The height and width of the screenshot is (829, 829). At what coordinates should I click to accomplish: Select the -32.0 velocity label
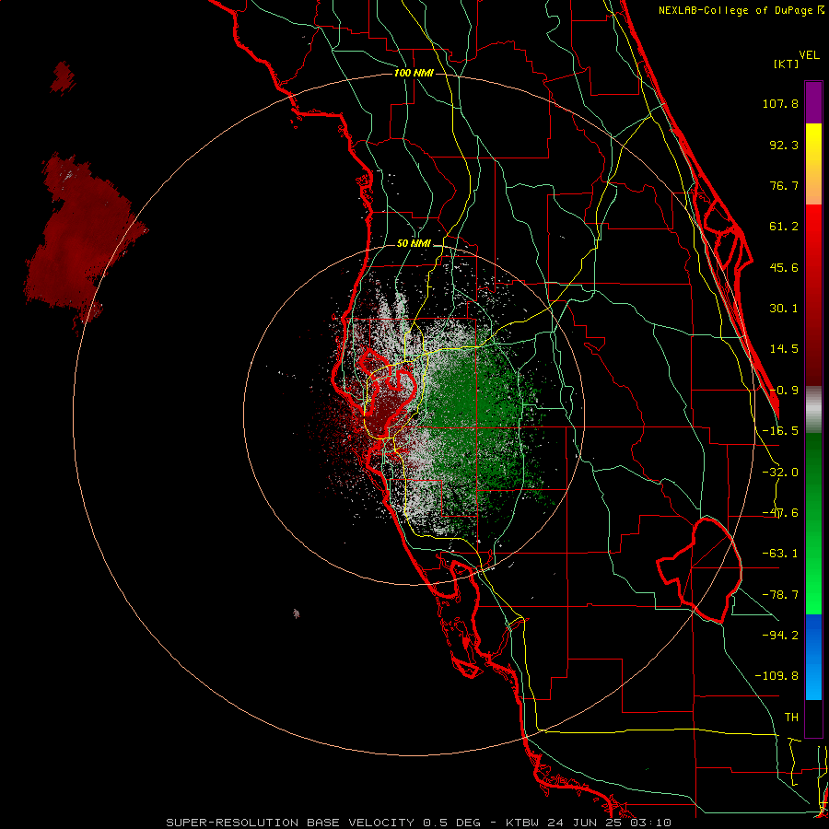click(780, 473)
